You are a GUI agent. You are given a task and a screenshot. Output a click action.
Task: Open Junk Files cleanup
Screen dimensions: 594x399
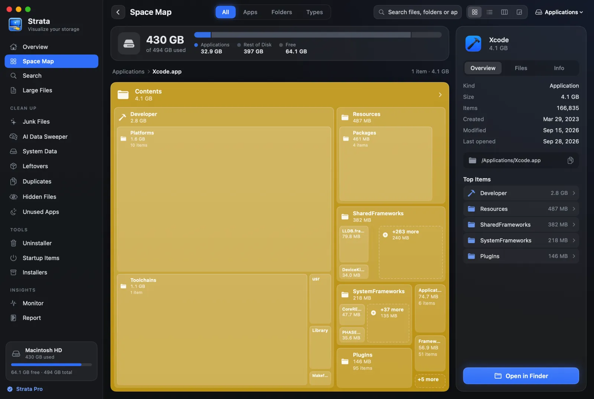pos(51,121)
